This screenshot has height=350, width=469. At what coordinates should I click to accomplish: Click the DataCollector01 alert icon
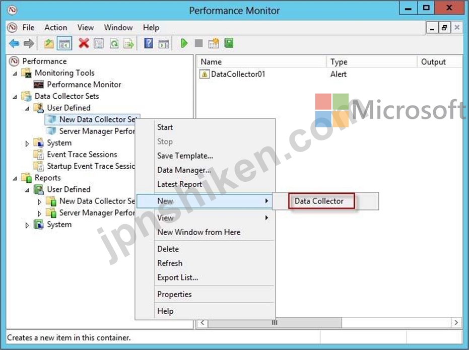point(205,74)
